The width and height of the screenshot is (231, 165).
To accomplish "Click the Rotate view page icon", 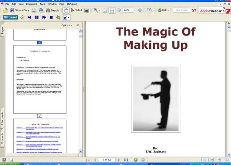I will click(x=149, y=10).
